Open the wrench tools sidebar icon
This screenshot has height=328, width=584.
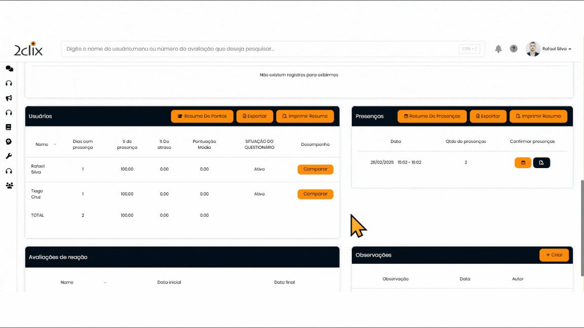9,156
